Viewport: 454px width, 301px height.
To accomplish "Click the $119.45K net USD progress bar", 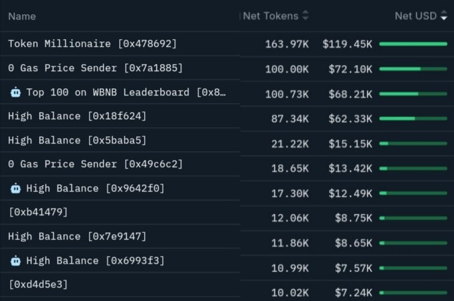I will (x=413, y=44).
